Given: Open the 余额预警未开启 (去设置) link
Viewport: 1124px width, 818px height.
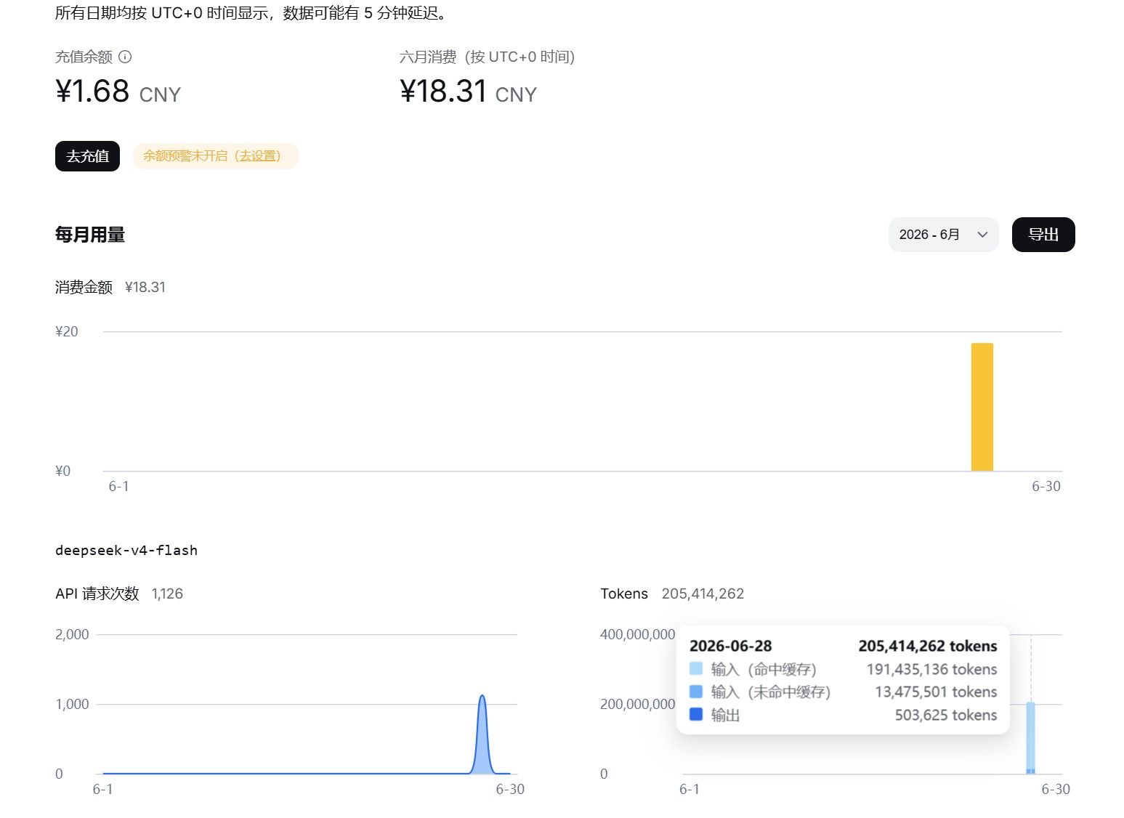Looking at the screenshot, I should (x=215, y=156).
